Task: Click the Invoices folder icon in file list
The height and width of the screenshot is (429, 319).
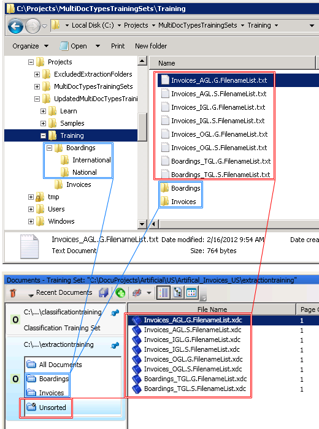Action: pos(164,202)
